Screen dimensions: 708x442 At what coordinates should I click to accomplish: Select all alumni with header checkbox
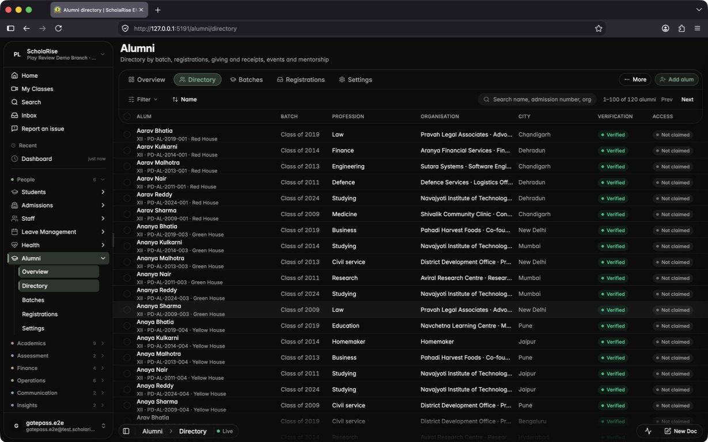tap(127, 116)
